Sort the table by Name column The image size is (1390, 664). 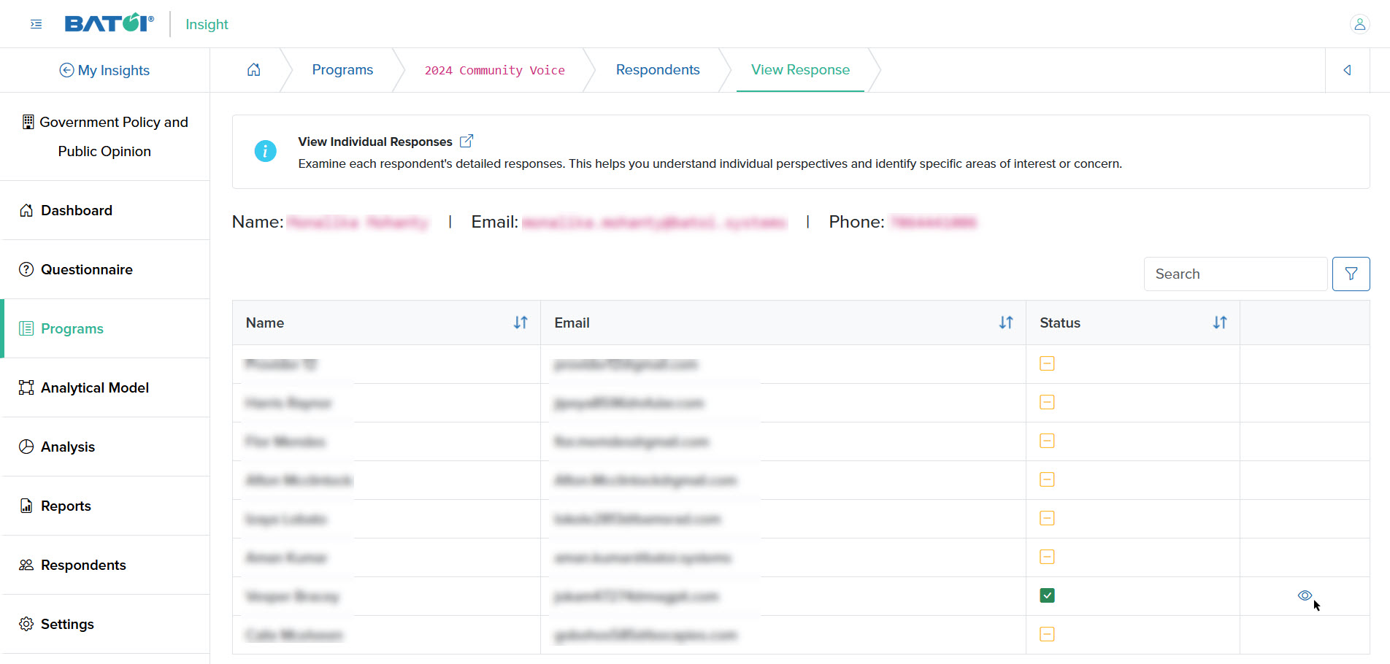coord(521,323)
